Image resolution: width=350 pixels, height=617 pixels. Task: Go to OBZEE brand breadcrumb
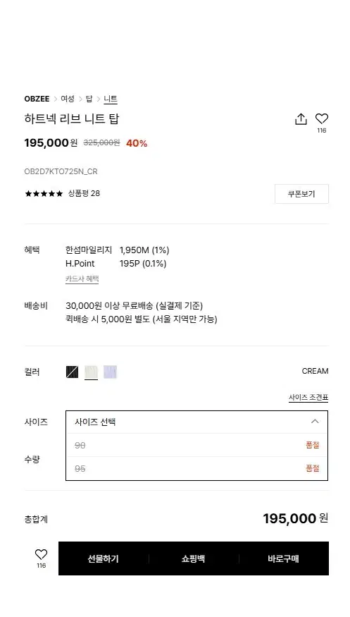pyautogui.click(x=37, y=99)
